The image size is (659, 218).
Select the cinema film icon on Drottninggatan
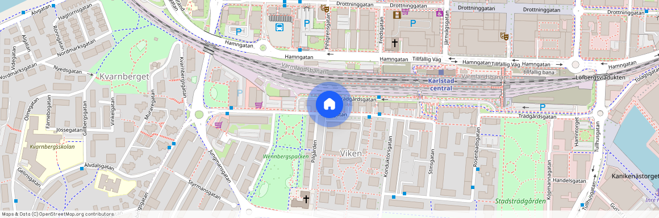(397, 15)
